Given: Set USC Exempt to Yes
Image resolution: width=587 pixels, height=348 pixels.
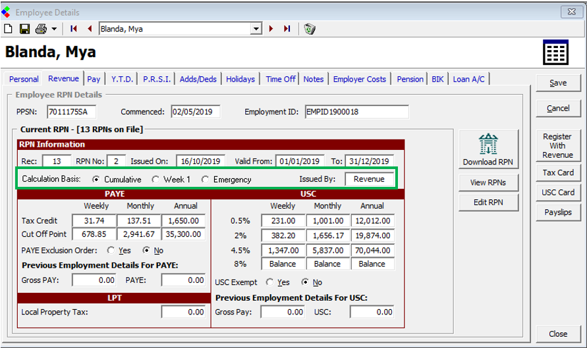Looking at the screenshot, I should (x=270, y=282).
